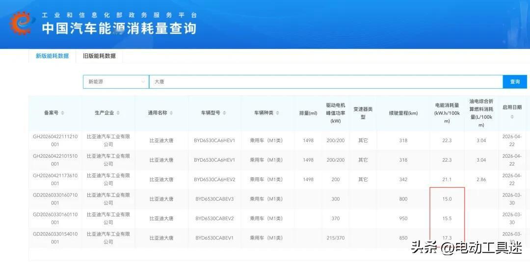Open the 新能源 category dropdown

pos(116,82)
